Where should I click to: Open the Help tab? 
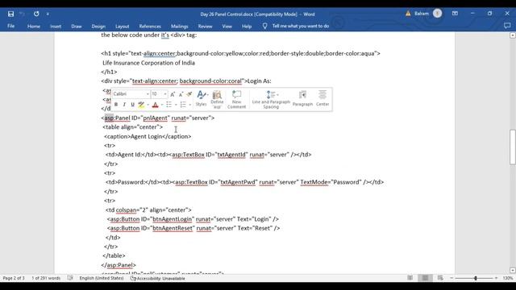(247, 26)
